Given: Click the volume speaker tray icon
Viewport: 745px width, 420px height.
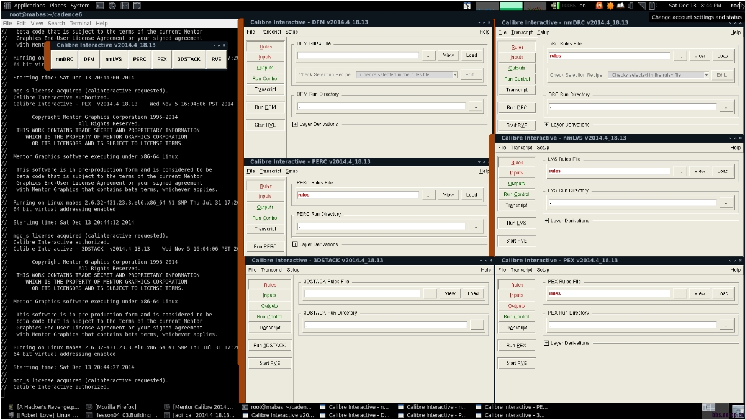Looking at the screenshot, I should [x=631, y=6].
